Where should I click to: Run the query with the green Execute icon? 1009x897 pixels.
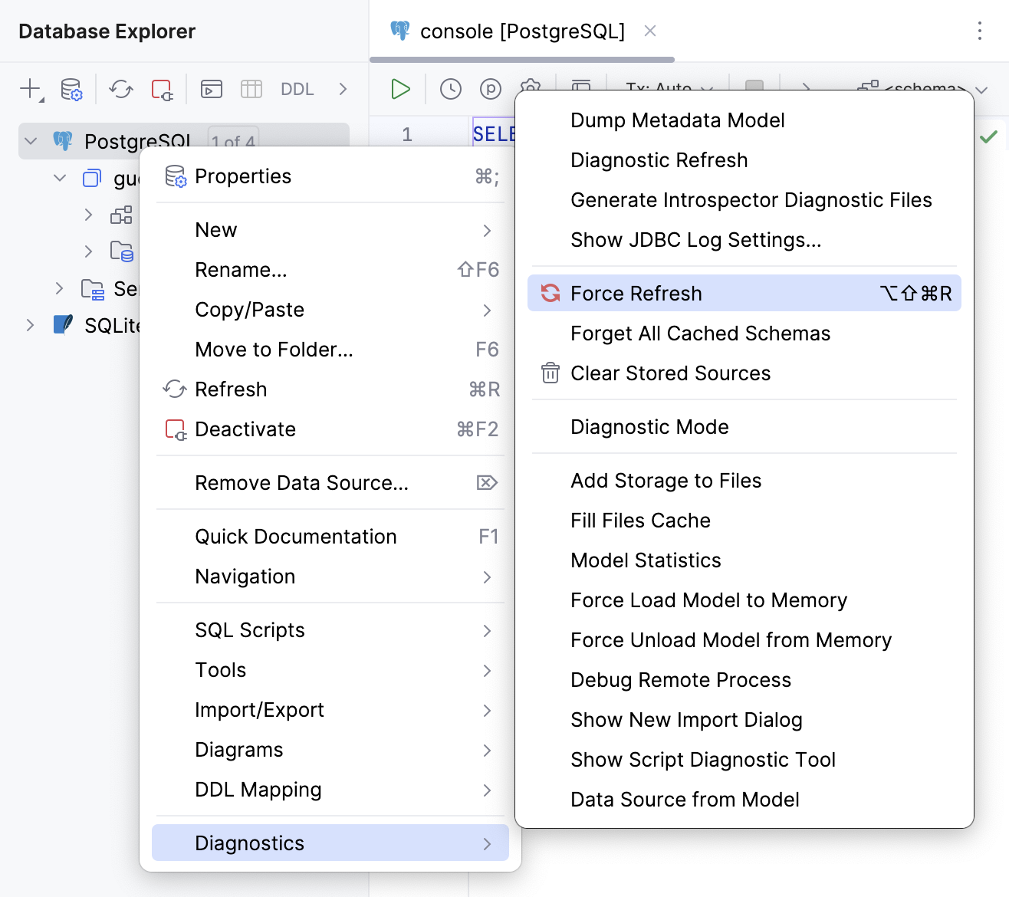pos(400,89)
